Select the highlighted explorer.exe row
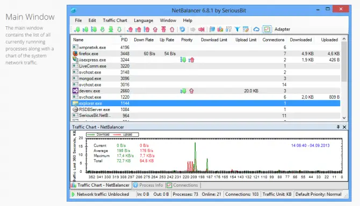360x206 pixels. pyautogui.click(x=206, y=104)
